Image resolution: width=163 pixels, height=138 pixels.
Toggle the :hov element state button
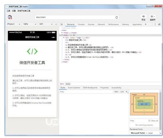click(116, 92)
